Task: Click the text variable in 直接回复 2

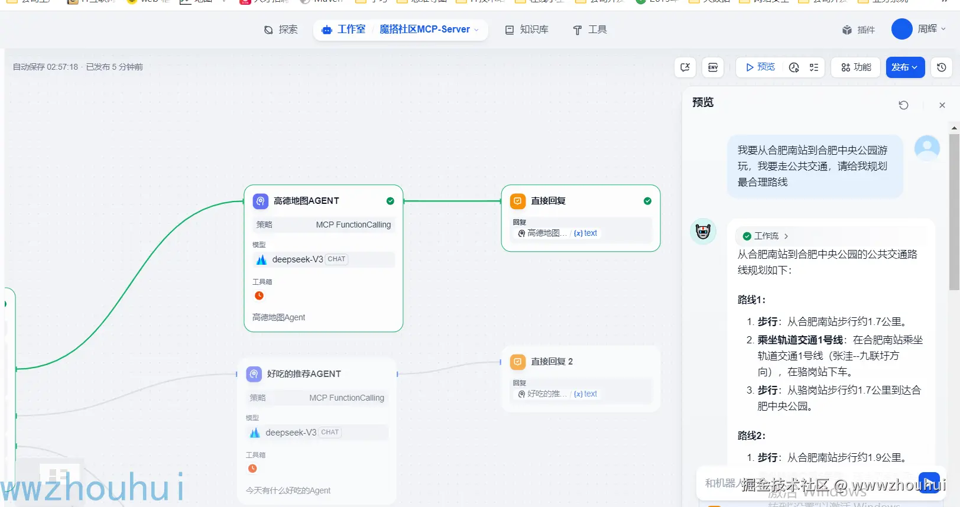Action: click(586, 394)
